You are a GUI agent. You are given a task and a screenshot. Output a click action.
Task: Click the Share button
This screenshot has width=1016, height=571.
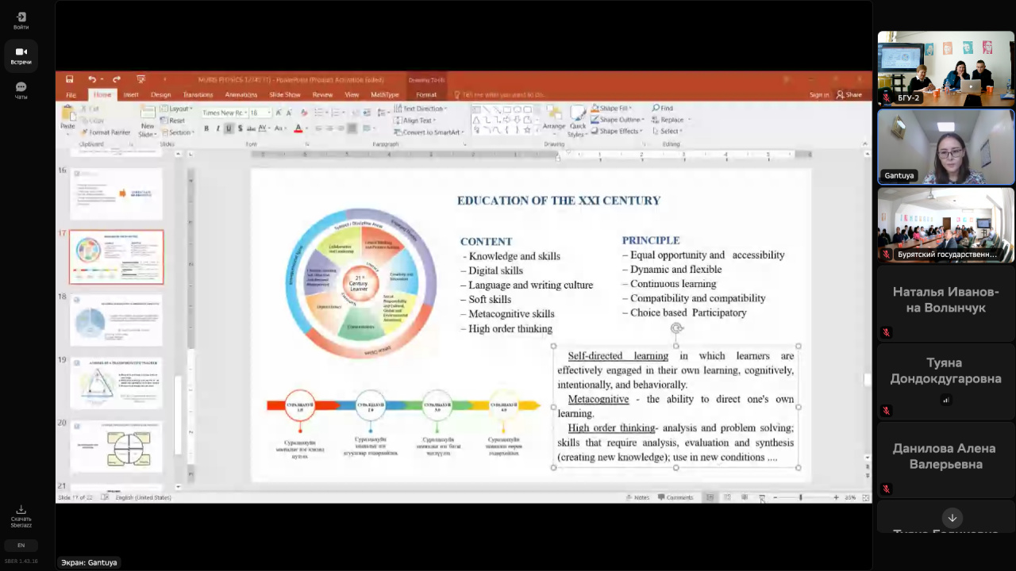849,94
